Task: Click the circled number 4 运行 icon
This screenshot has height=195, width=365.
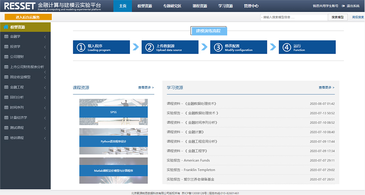Action: [286, 47]
